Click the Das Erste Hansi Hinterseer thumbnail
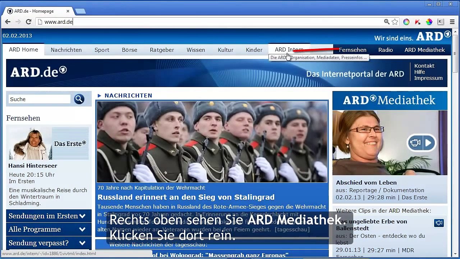 pos(49,143)
